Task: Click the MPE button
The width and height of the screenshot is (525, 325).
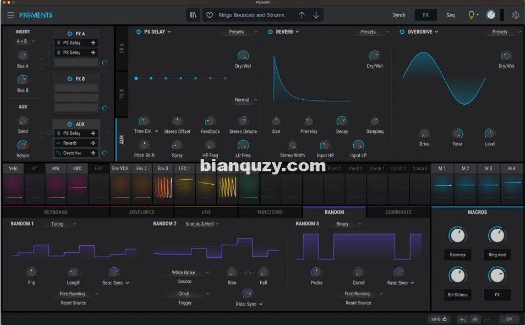Action: pyautogui.click(x=438, y=319)
